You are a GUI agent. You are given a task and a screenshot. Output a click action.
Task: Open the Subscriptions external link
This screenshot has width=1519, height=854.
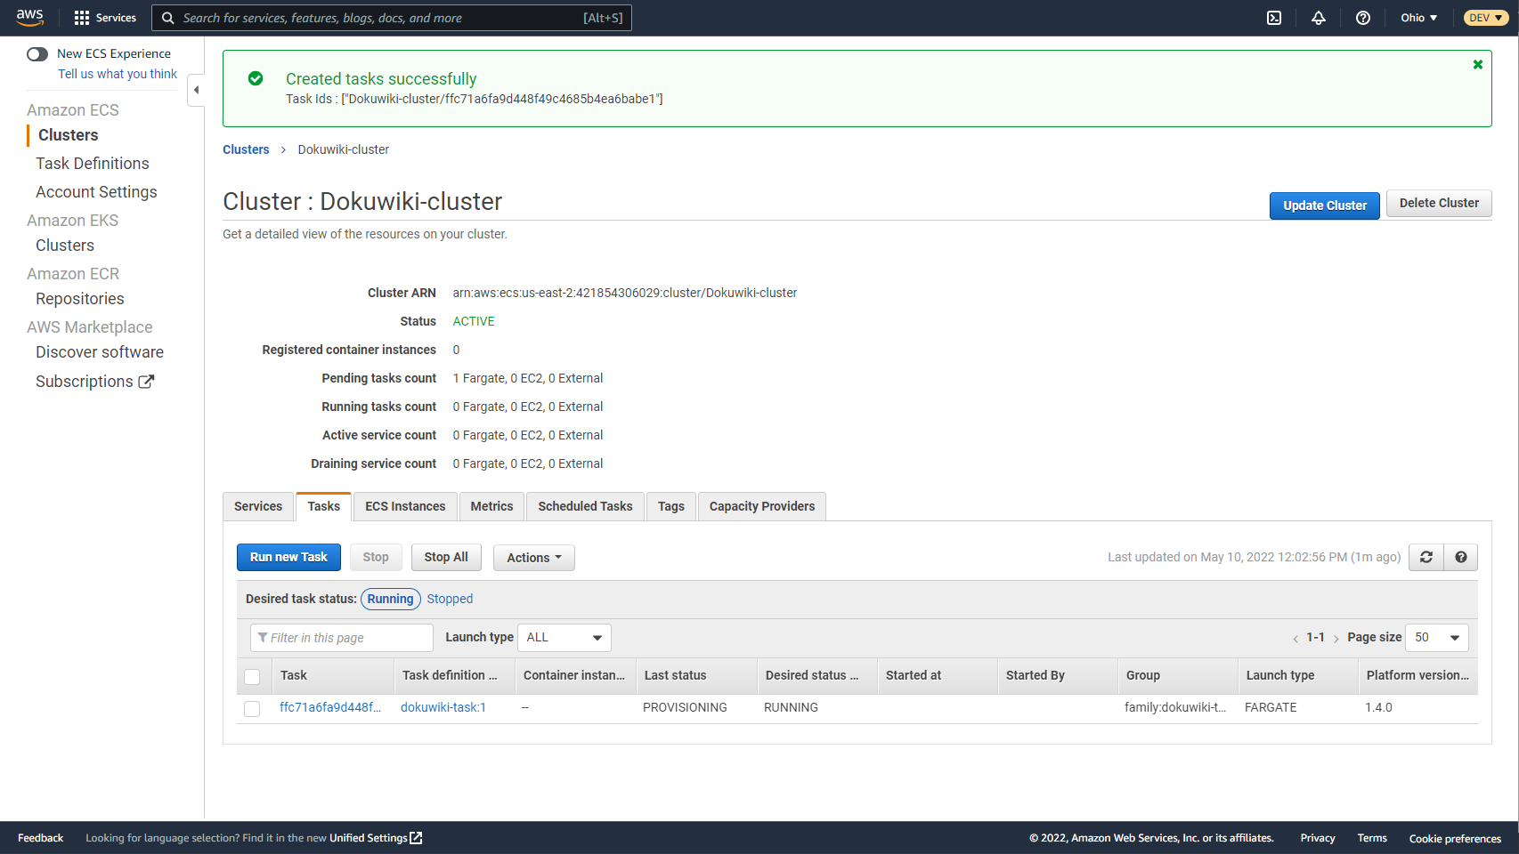[x=95, y=382]
